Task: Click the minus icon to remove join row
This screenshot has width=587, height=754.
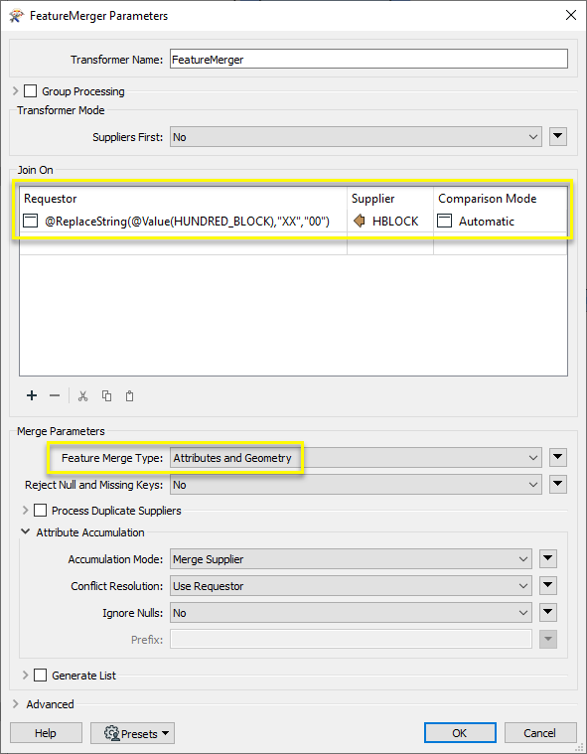Action: [x=55, y=395]
